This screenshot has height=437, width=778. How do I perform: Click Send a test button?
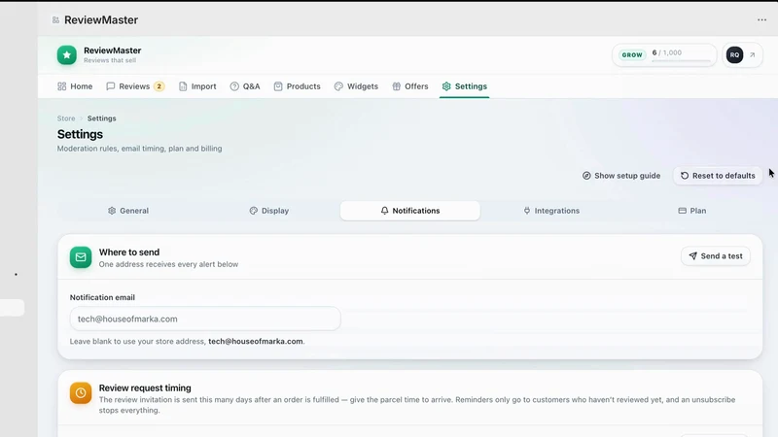(716, 255)
